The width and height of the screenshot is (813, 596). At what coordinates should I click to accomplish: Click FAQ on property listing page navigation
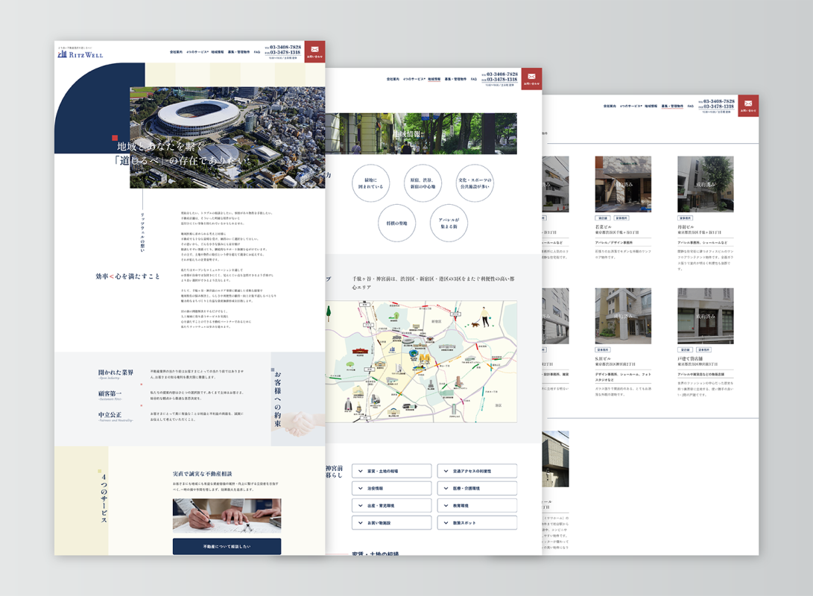pos(691,107)
